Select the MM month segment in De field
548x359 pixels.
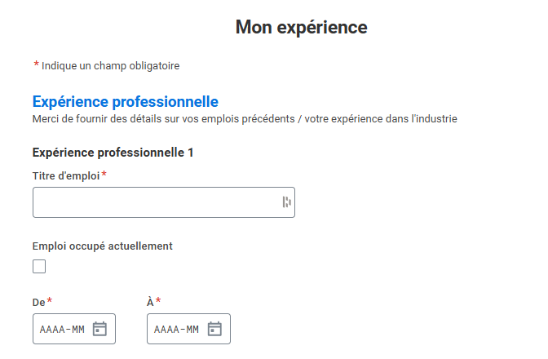click(x=77, y=330)
